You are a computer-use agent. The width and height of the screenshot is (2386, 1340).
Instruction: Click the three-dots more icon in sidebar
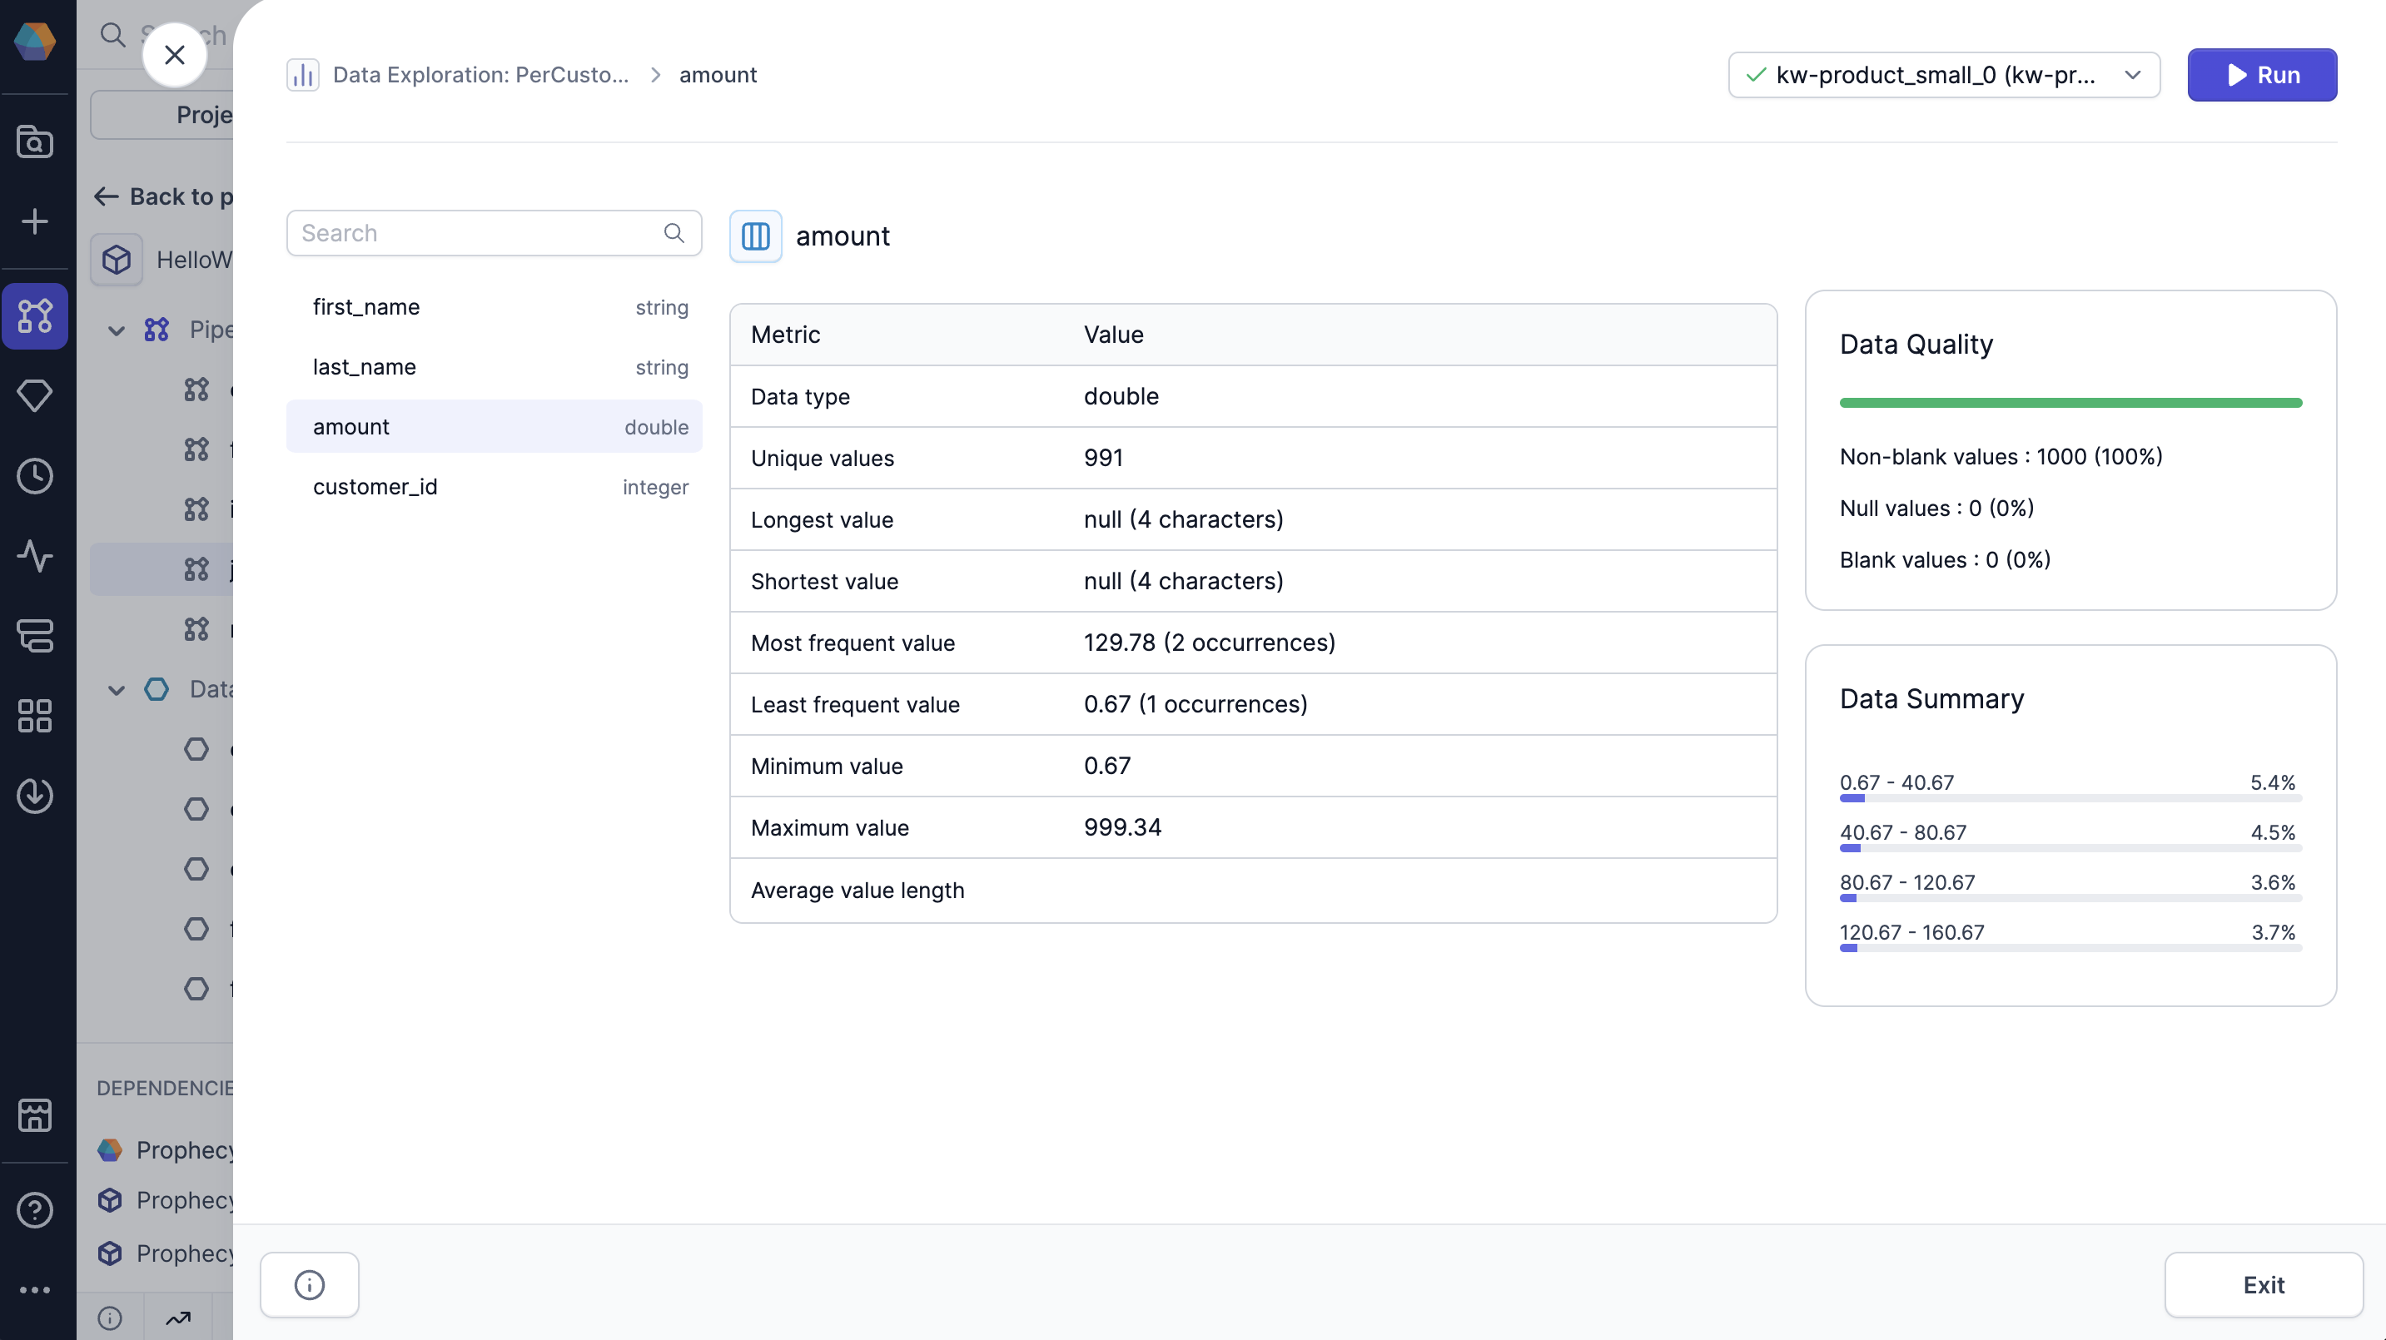35,1289
